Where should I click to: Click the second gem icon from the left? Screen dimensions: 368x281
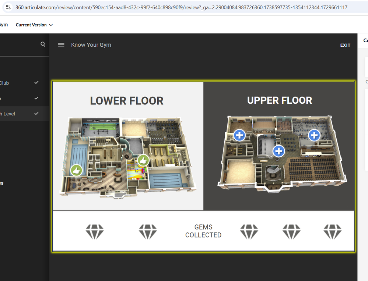[148, 232]
